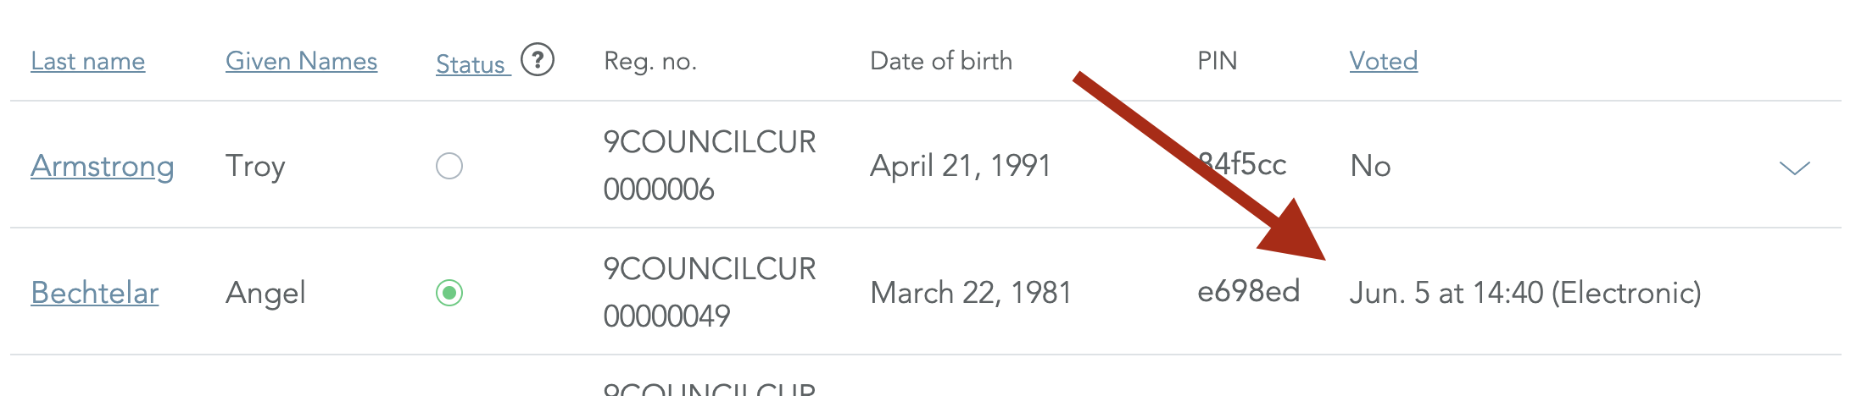Click the PIN column header
The height and width of the screenshot is (396, 1867).
[x=1218, y=61]
